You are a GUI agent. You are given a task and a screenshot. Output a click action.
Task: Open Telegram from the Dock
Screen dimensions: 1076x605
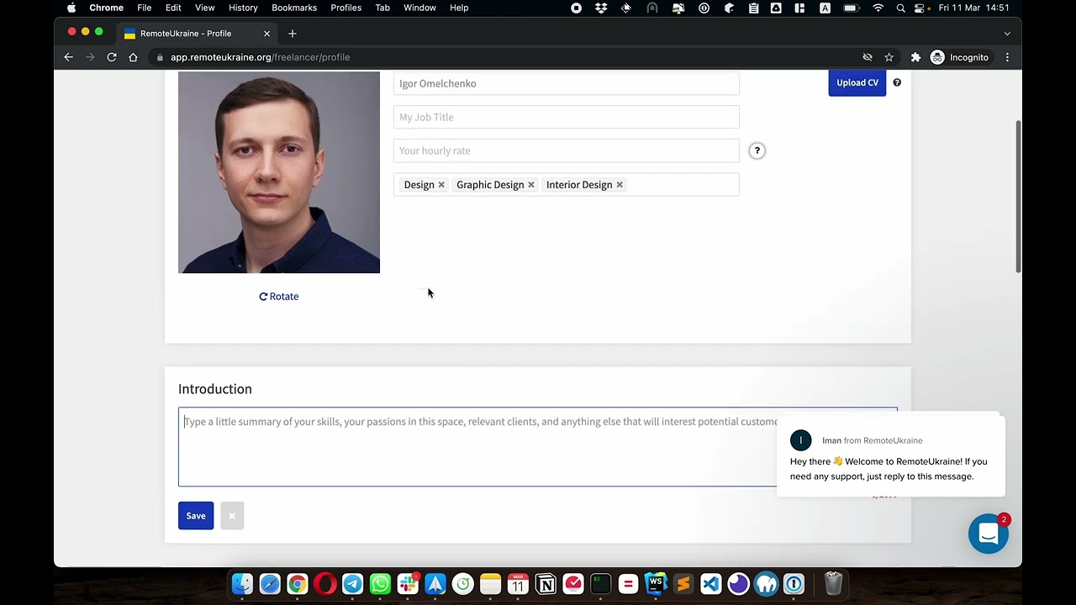click(x=353, y=583)
